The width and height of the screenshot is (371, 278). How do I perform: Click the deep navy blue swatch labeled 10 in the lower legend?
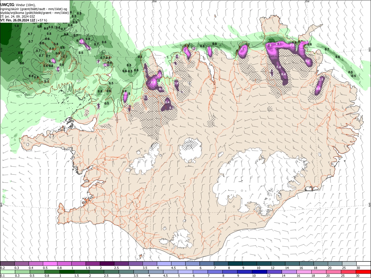[x=259, y=272]
